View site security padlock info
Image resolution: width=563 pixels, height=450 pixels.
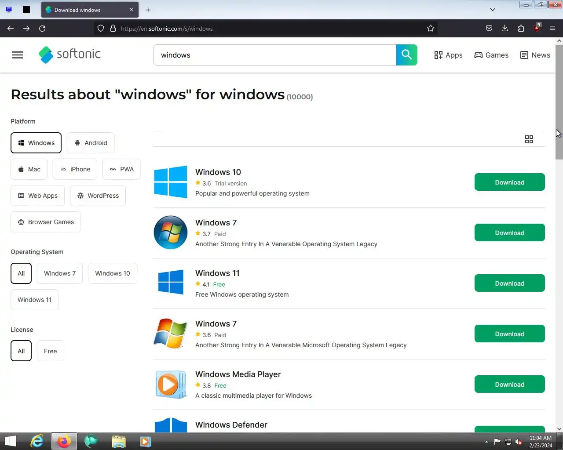[x=113, y=29]
